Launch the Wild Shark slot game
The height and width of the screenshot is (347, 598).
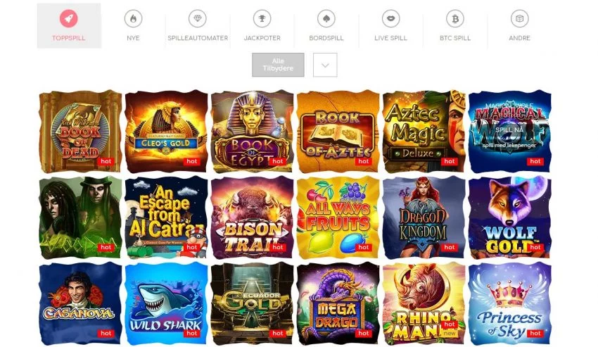pos(166,303)
